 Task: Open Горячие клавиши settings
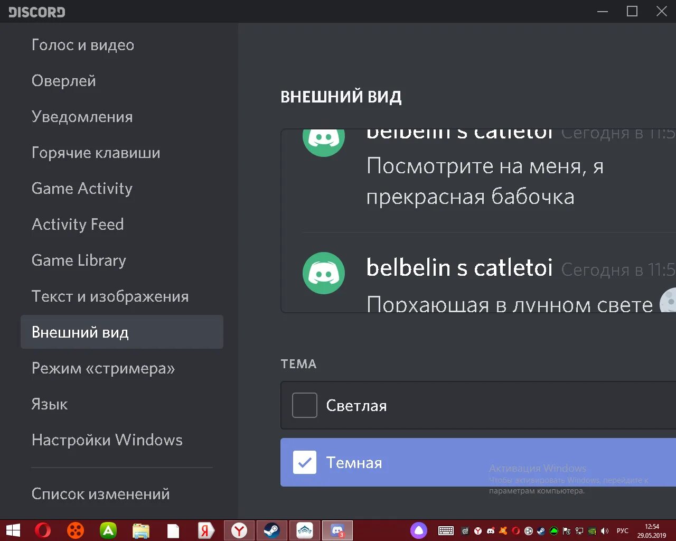(96, 153)
